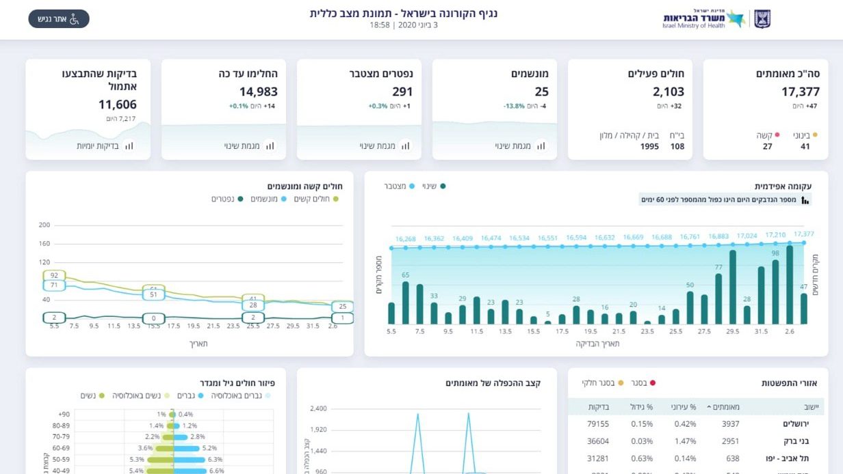843x474 pixels.
Task: Click the accessible site button (אתר נגיש)
Action: pyautogui.click(x=59, y=19)
